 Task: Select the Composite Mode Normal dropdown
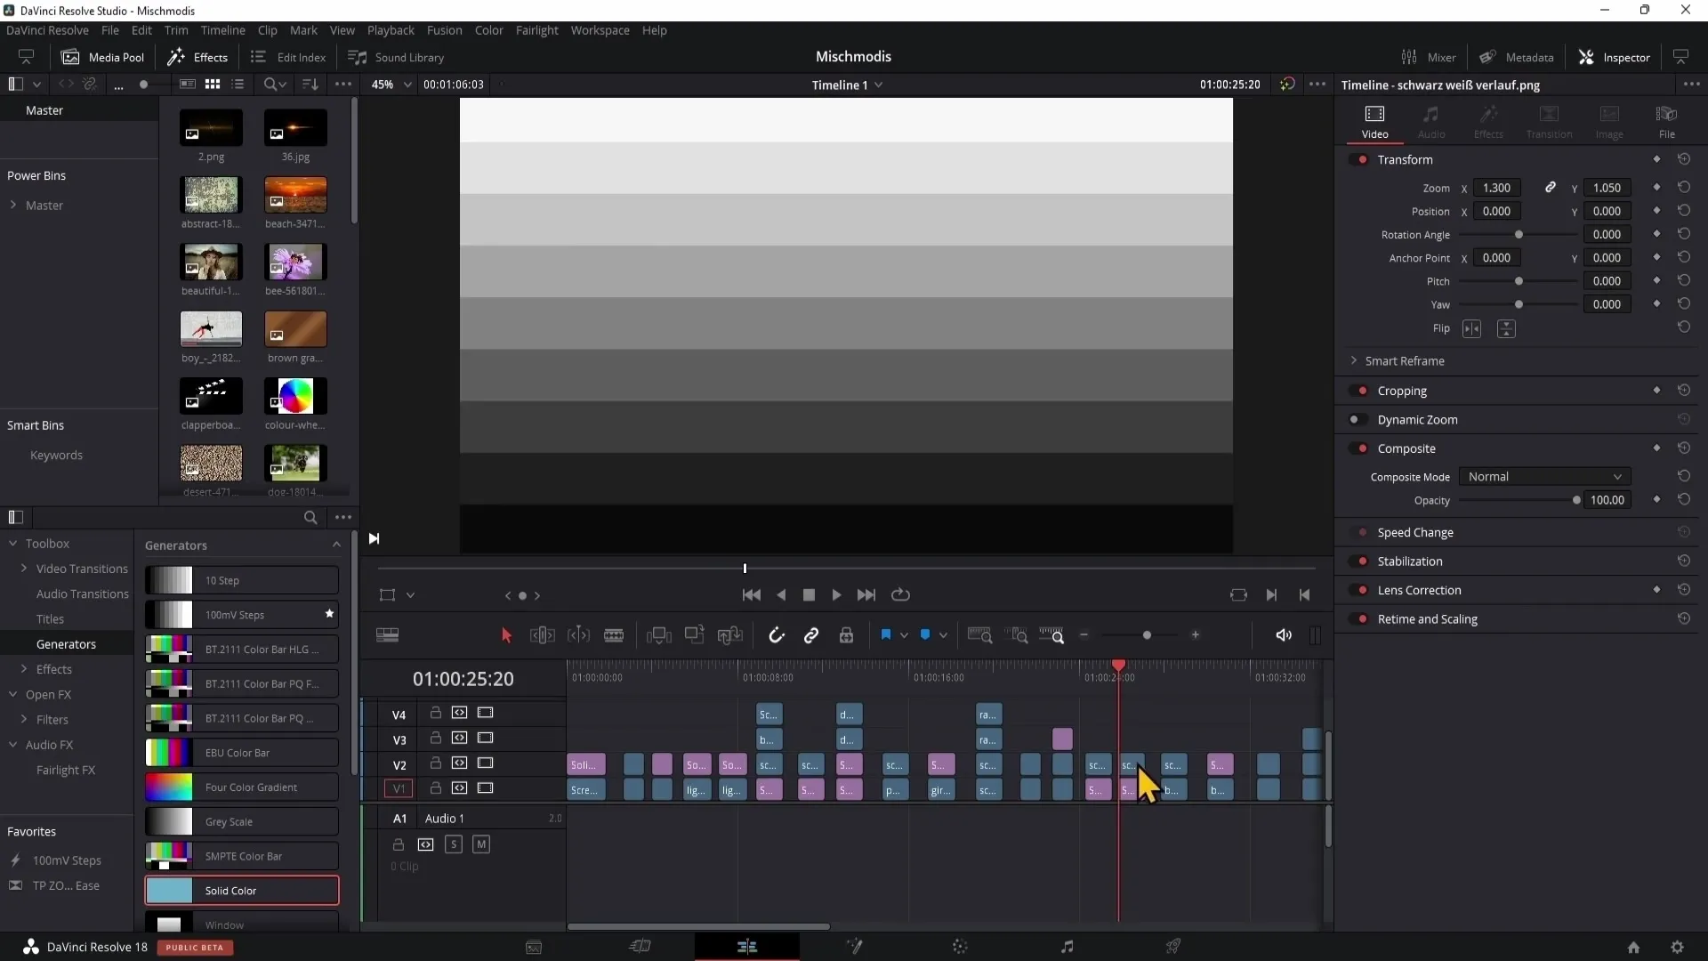[x=1542, y=475]
